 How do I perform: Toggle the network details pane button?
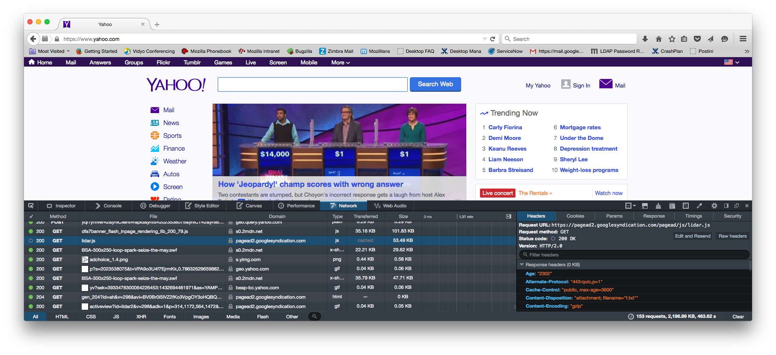[509, 216]
